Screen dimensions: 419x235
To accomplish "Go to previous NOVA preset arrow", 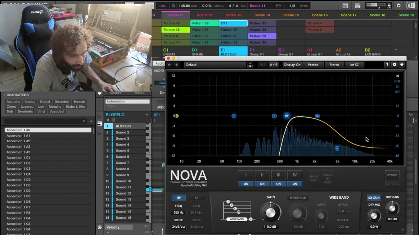I will [170, 65].
